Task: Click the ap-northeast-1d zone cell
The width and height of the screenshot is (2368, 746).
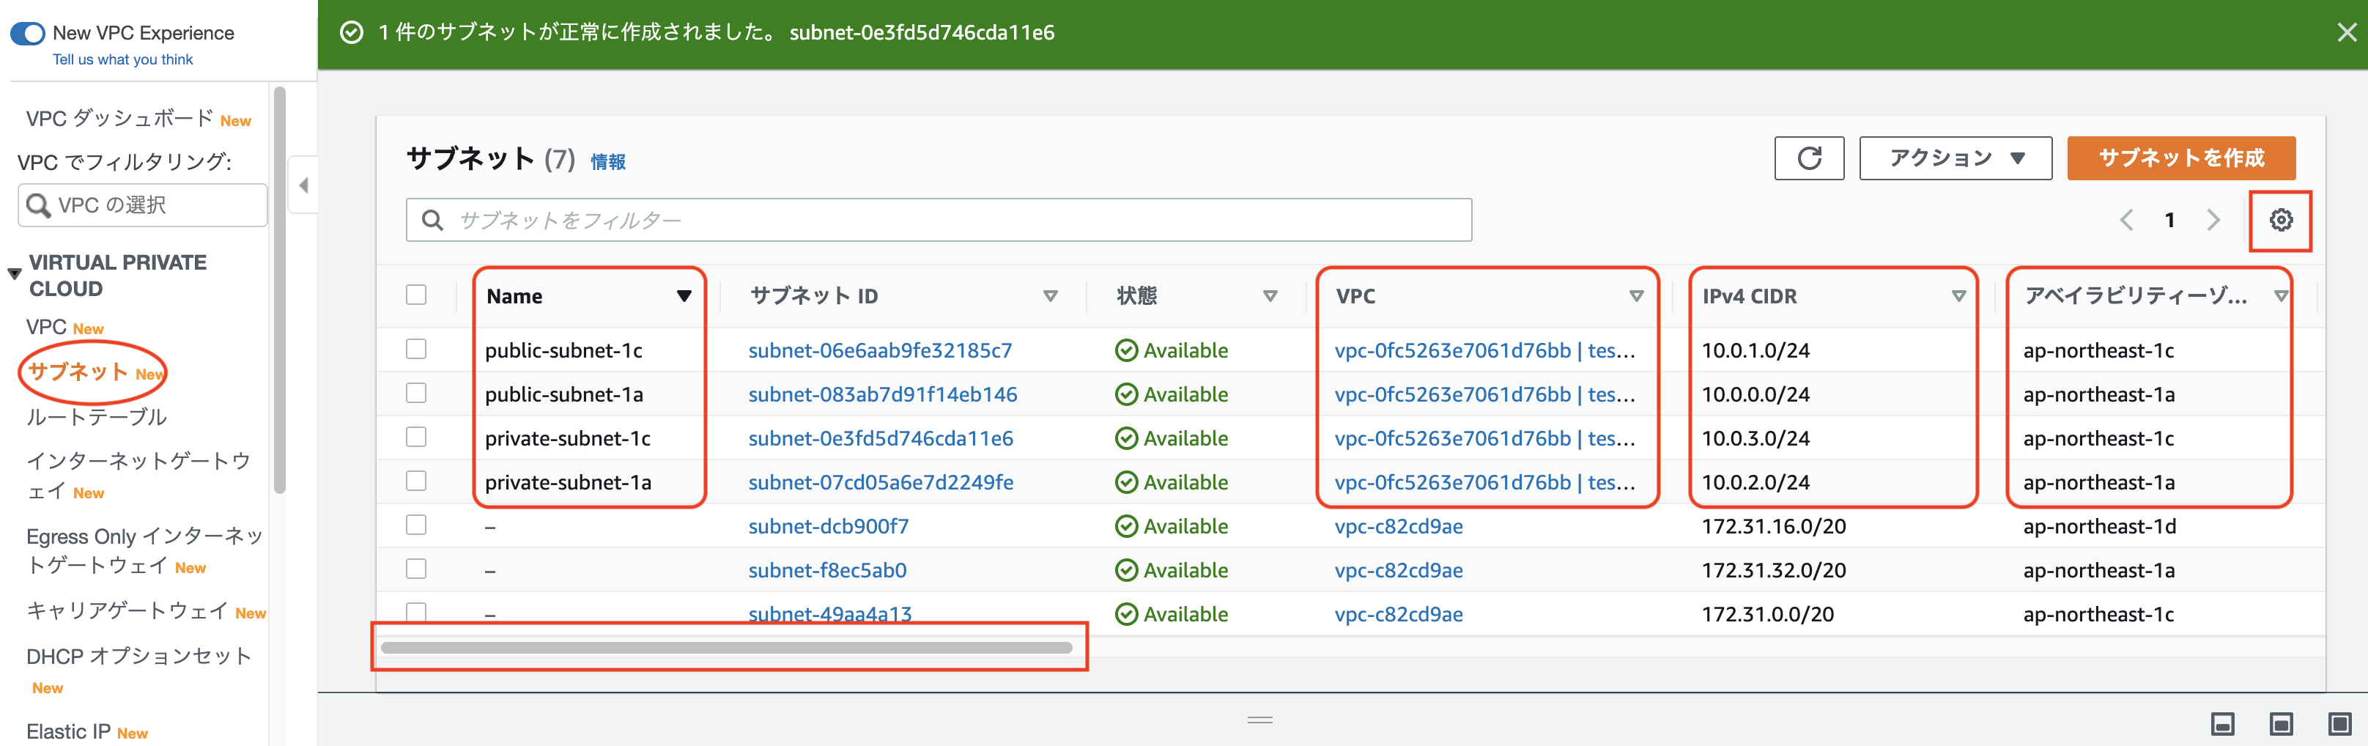Action: point(2098,526)
